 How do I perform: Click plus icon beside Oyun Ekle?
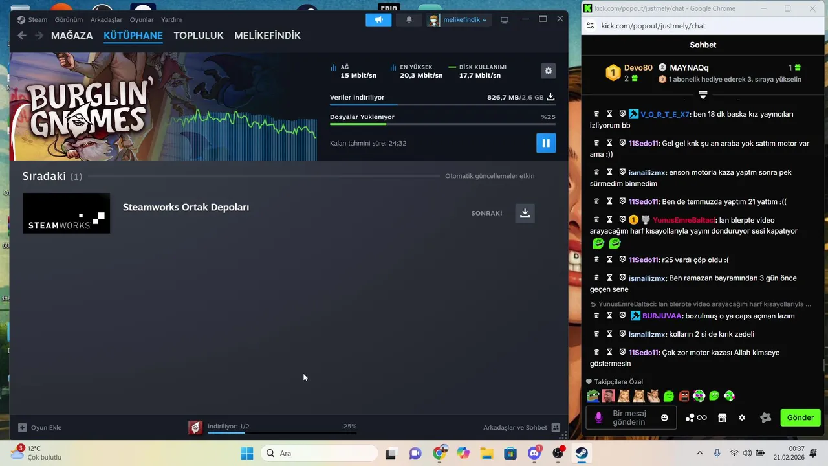point(23,427)
